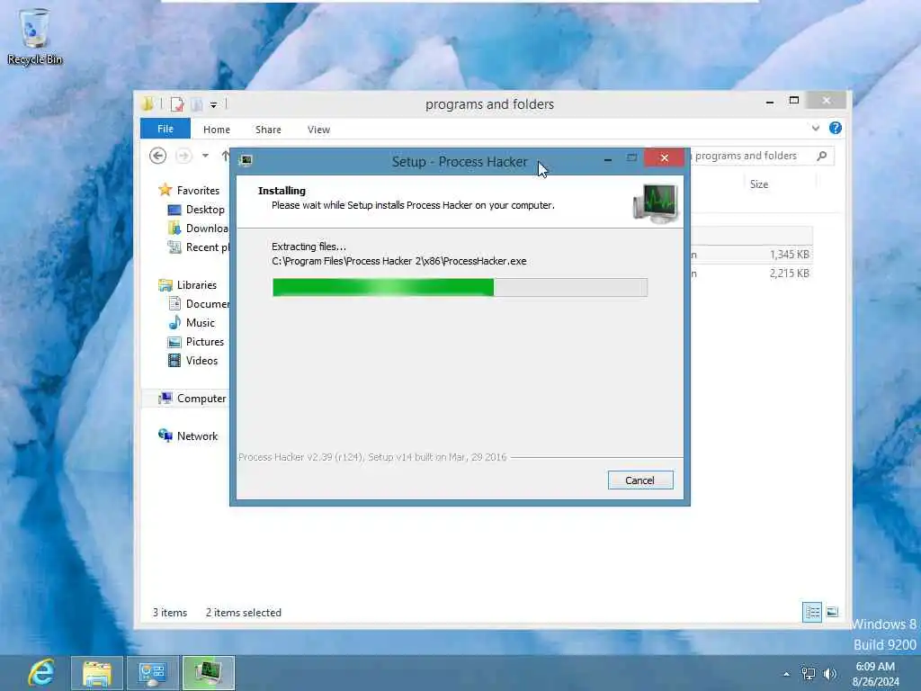Click the search magnifier icon

(x=822, y=156)
